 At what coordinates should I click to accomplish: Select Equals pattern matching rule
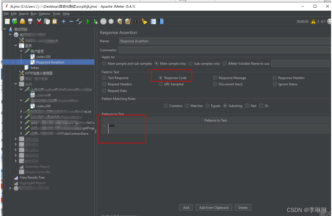(x=208, y=105)
